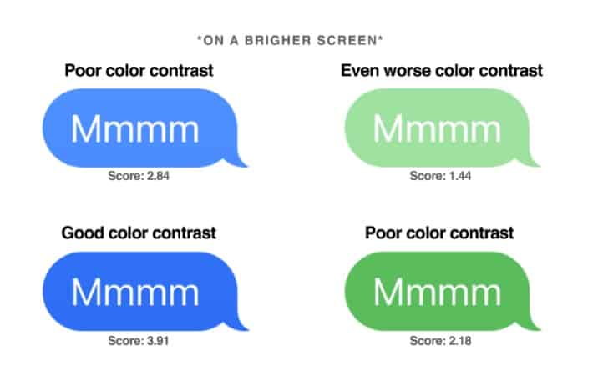Click the tail of the dark blue bubble

click(239, 325)
